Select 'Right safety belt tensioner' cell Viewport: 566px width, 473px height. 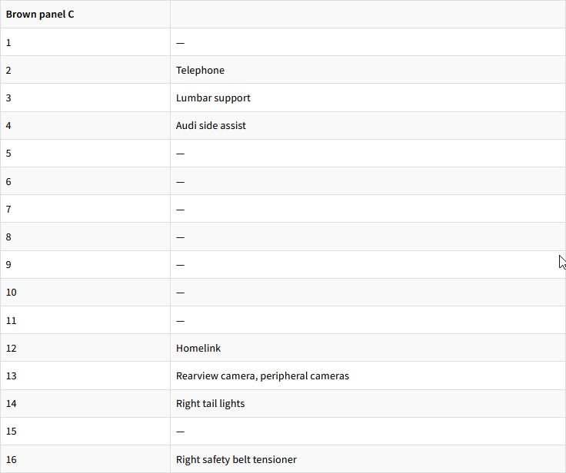click(x=236, y=460)
